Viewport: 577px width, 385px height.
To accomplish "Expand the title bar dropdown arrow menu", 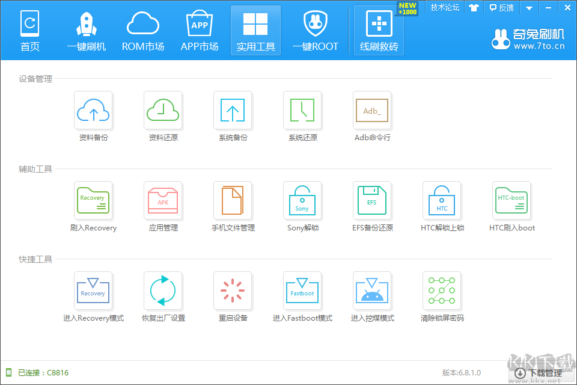I will tap(529, 8).
